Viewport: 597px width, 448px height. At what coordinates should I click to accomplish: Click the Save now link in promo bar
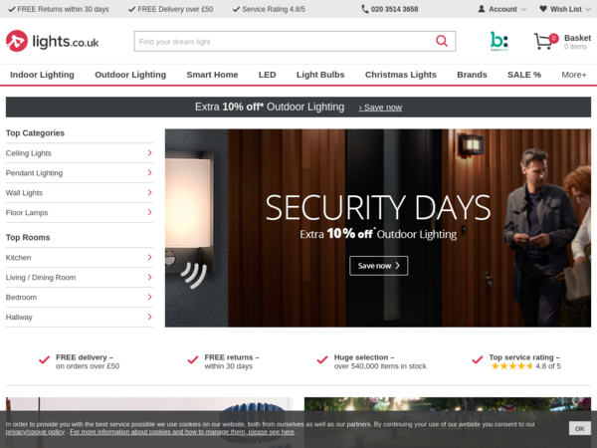click(x=380, y=108)
